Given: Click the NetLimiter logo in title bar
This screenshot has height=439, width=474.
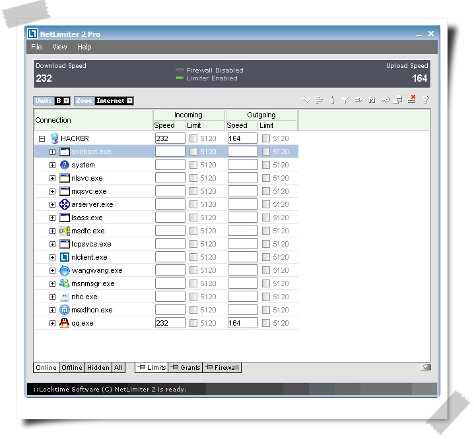Looking at the screenshot, I should (32, 34).
